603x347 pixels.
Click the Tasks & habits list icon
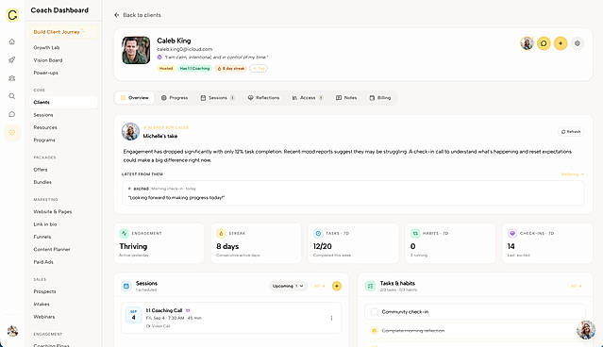click(x=370, y=286)
